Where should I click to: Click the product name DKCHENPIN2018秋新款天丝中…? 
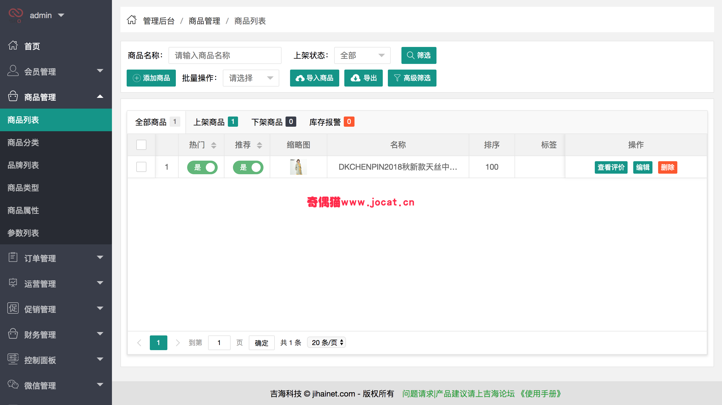398,167
